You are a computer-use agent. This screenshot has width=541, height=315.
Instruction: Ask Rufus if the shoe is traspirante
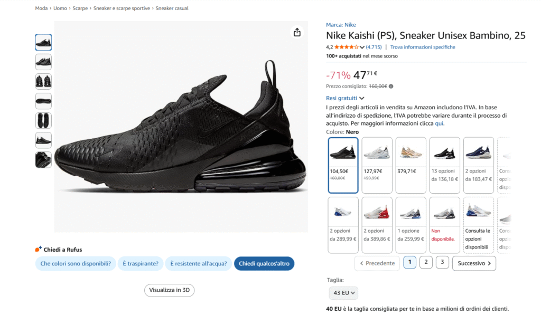click(141, 263)
